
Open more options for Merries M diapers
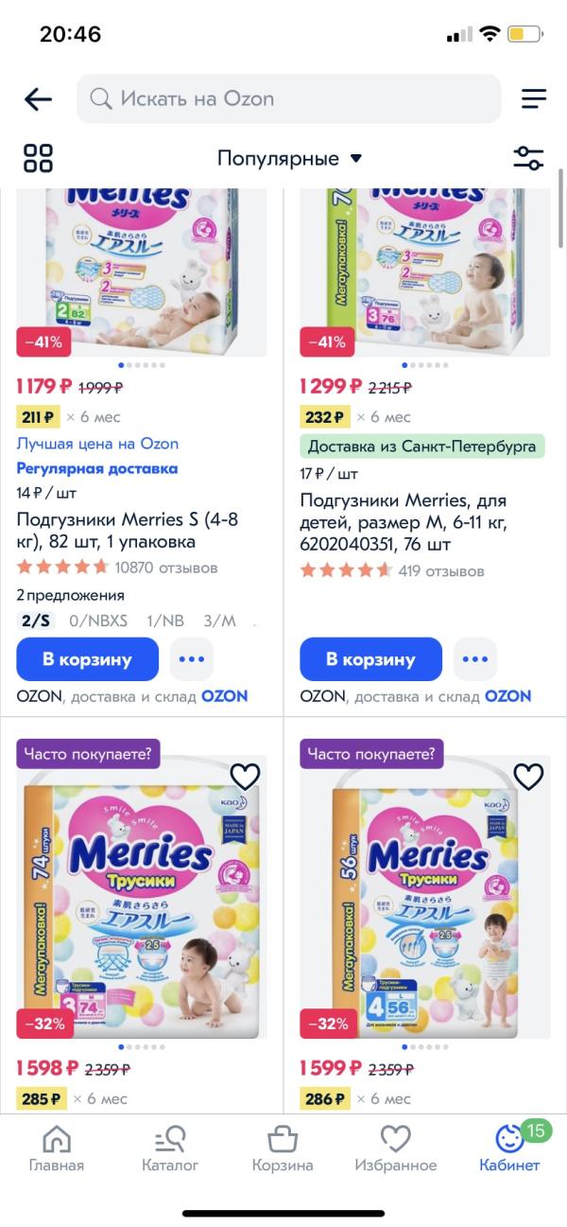click(475, 659)
